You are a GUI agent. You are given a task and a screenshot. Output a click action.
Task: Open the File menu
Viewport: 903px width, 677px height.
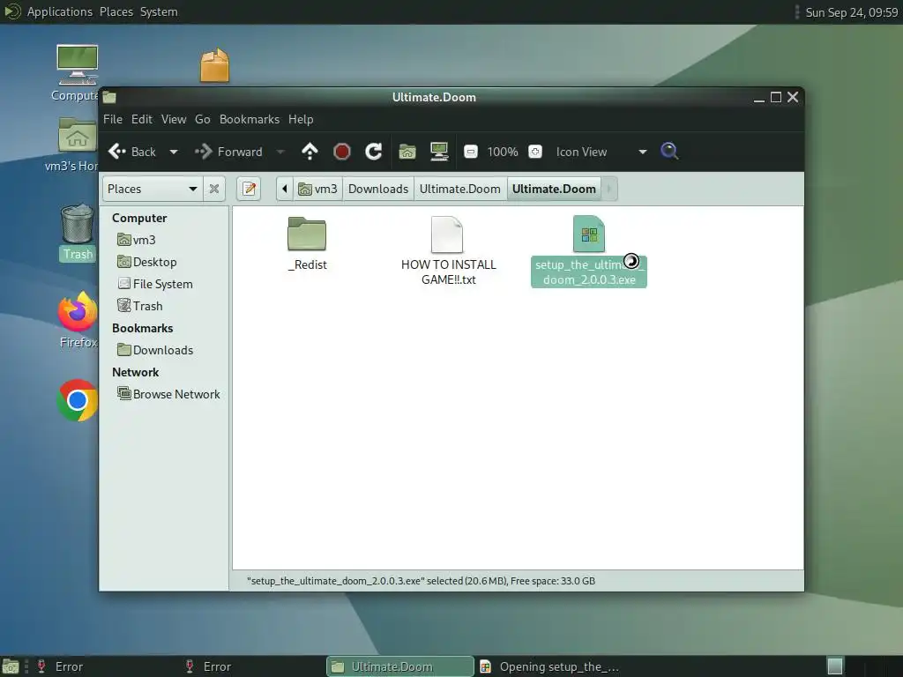coord(112,119)
